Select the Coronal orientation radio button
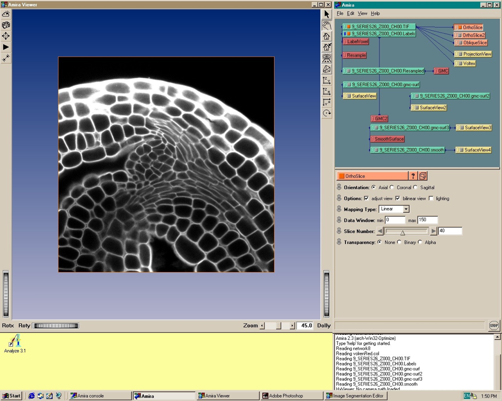The width and height of the screenshot is (502, 401). 392,187
